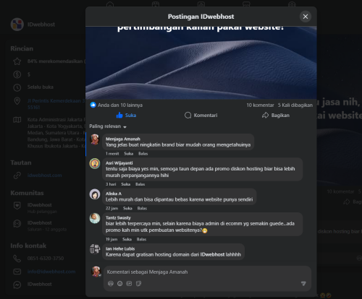
Task: Open the GIF icon in comment box
Action: coord(129,284)
